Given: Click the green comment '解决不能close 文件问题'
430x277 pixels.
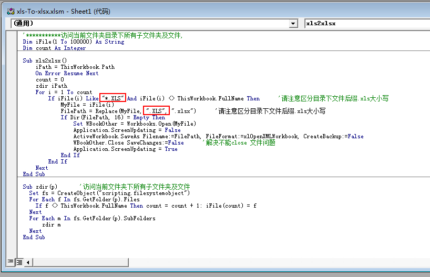Looking at the screenshot, I should coord(239,142).
